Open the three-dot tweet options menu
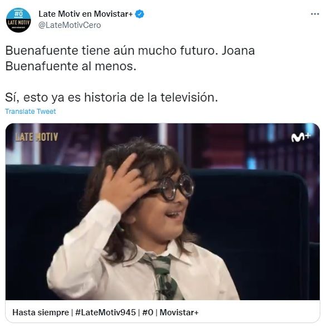The width and height of the screenshot is (327, 327). click(x=315, y=14)
